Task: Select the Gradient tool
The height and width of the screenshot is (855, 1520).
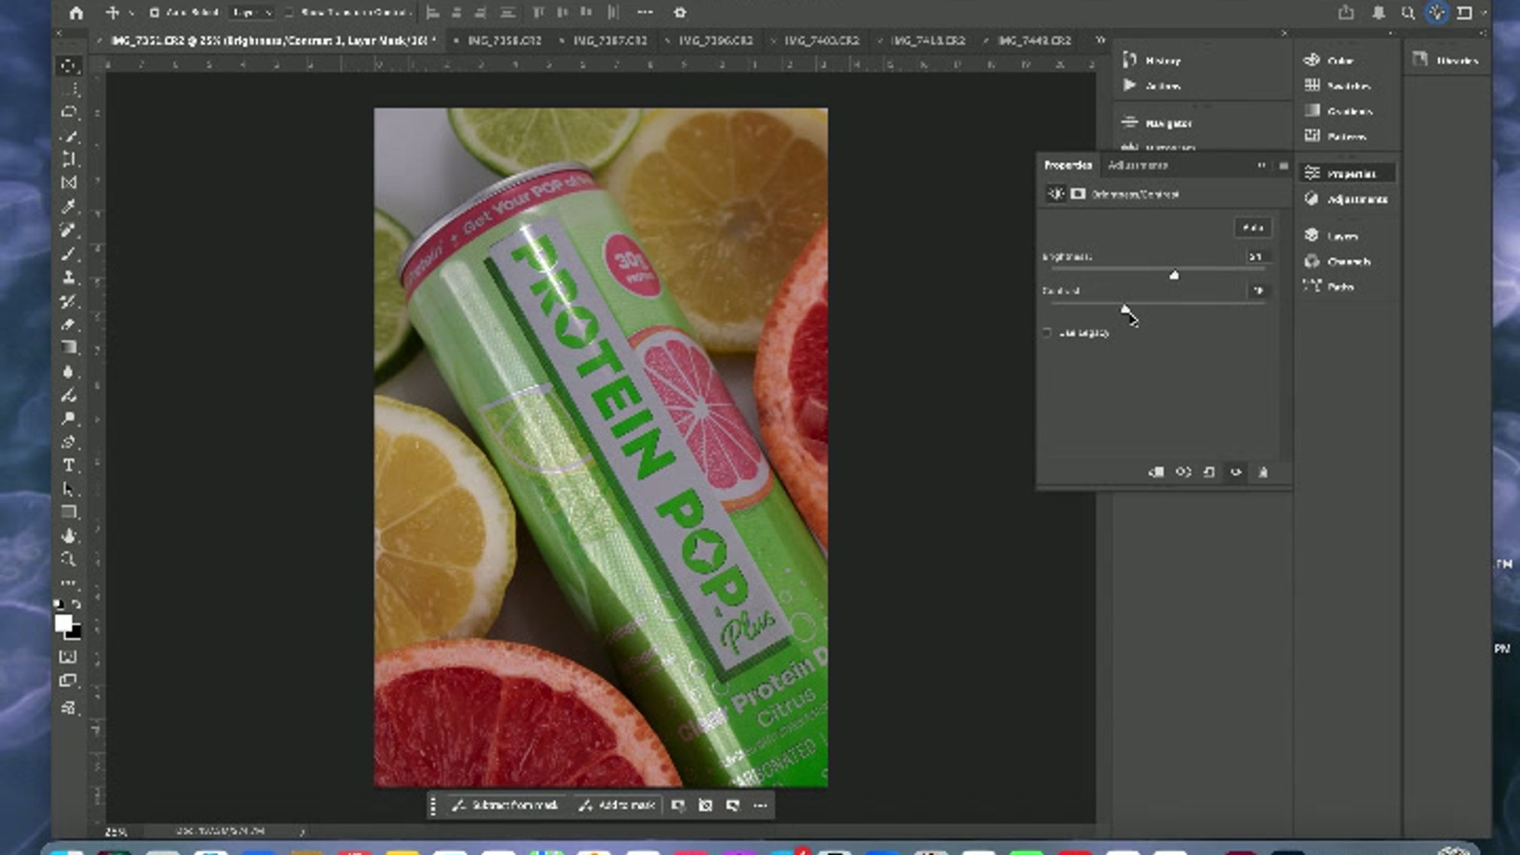Action: click(69, 348)
